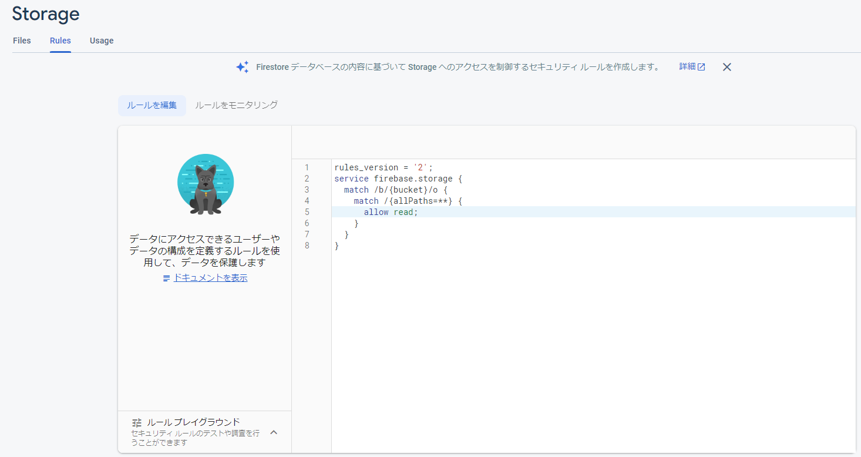The width and height of the screenshot is (861, 457).
Task: Click the line match /b/{bucket}/o {
Action: [x=396, y=190]
